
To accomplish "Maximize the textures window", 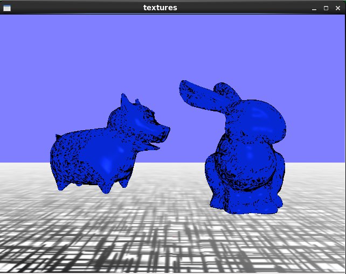I will (x=326, y=8).
